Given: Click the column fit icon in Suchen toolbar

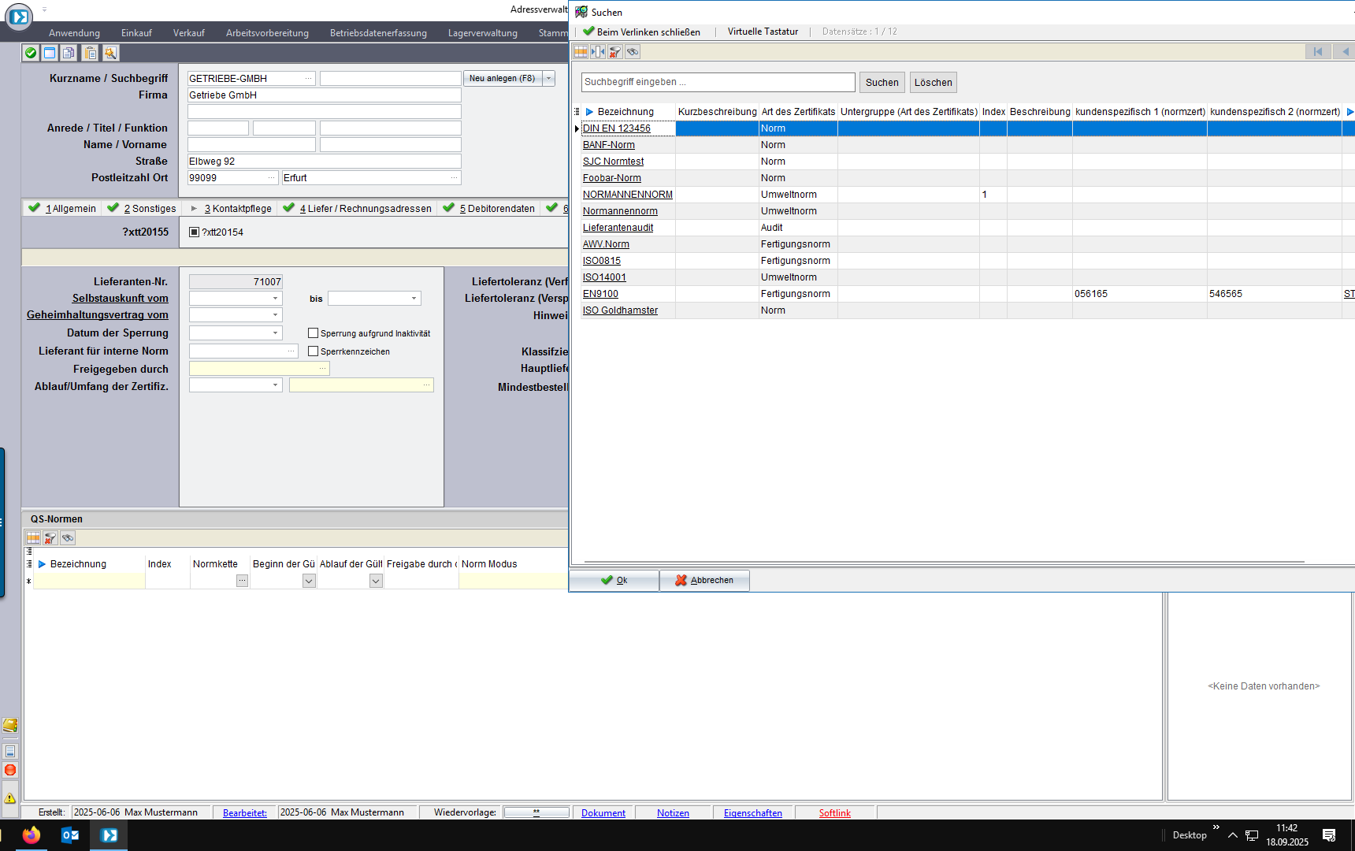Looking at the screenshot, I should 598,52.
